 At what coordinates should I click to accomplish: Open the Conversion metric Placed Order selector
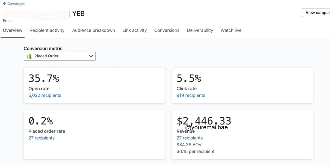coord(60,56)
